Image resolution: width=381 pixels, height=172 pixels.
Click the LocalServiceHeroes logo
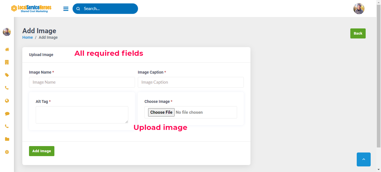pyautogui.click(x=31, y=9)
